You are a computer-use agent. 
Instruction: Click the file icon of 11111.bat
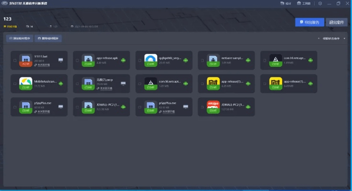click(25, 59)
